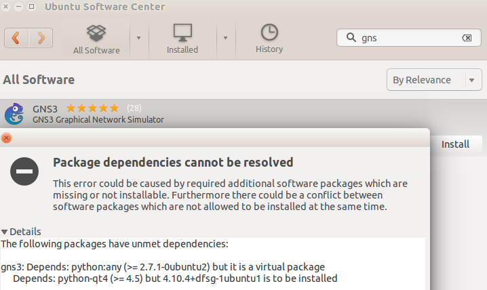This screenshot has width=487, height=290.
Task: Expand the All Software dropdown arrow
Action: coord(139,38)
